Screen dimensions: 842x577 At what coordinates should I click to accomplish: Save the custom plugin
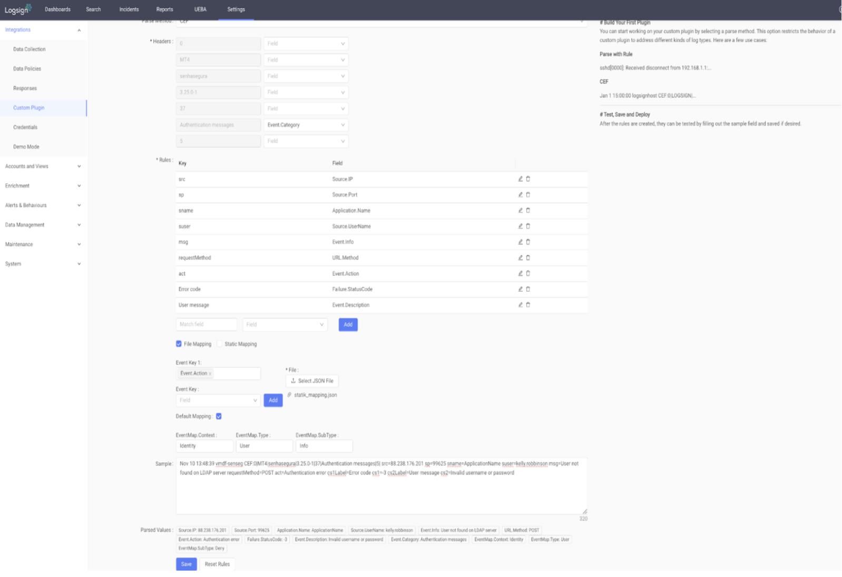click(x=187, y=564)
